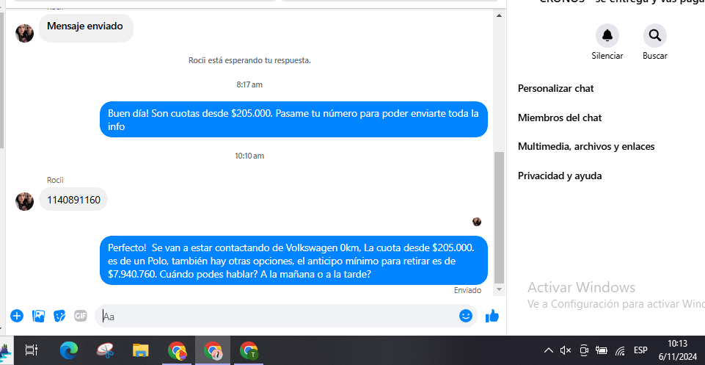Attach a photo using the image icon
Screen dimensions: 705x365
click(x=38, y=316)
